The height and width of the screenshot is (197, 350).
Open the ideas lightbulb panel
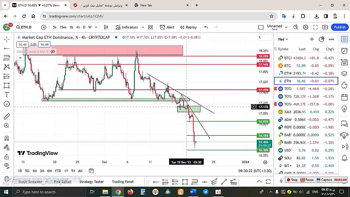click(345, 109)
